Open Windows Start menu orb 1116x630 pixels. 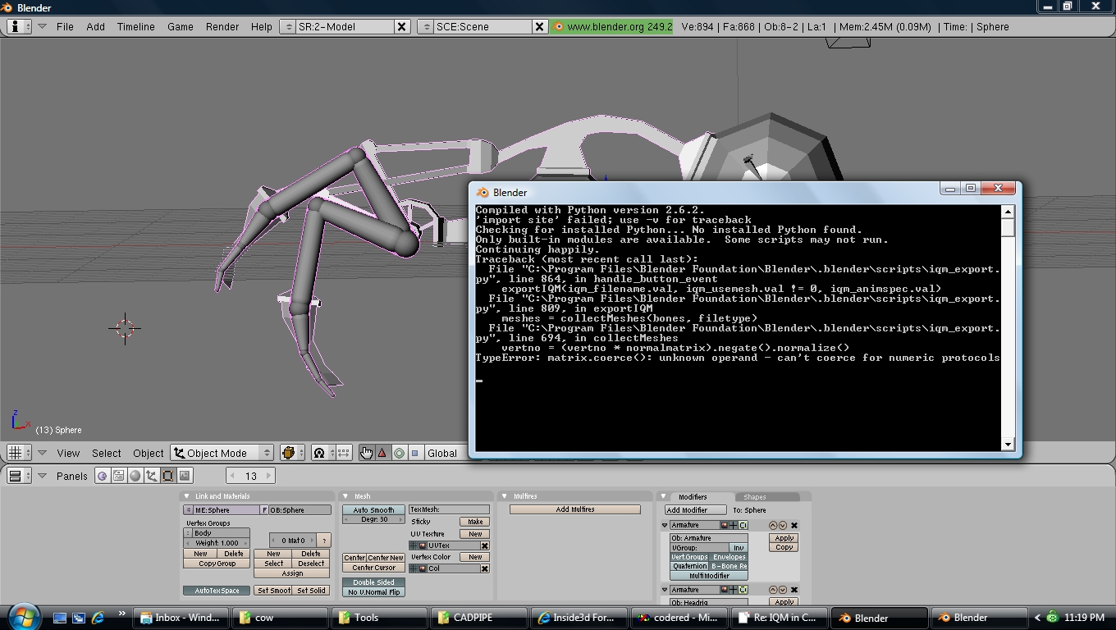tap(22, 617)
